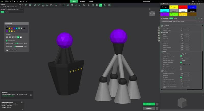Switch to the Device tab
This screenshot has width=204, height=111.
pos(91,1)
